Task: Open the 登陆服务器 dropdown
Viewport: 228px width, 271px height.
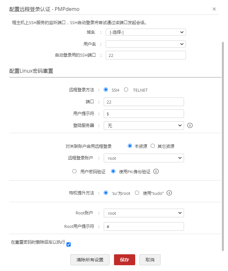Action: click(144, 126)
